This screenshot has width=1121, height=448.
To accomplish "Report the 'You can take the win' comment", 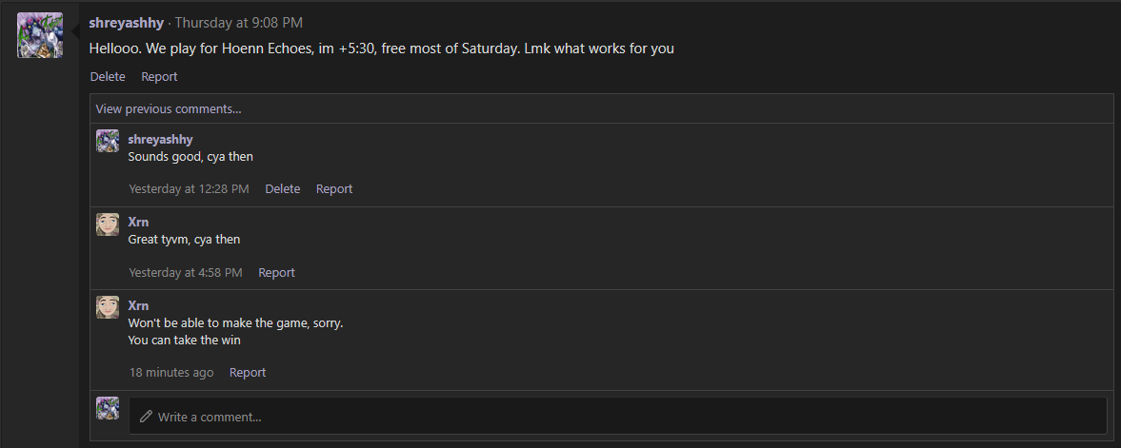I will coord(248,372).
